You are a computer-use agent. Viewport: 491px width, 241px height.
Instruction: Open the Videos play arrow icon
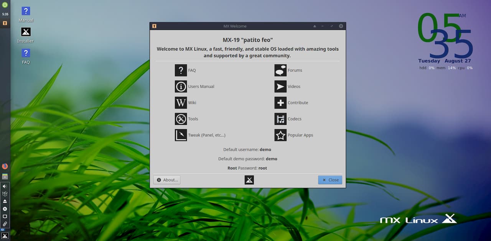click(280, 87)
